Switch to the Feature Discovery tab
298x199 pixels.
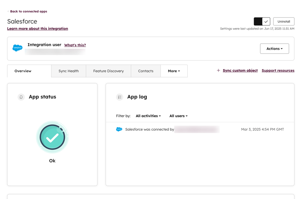coord(108,71)
